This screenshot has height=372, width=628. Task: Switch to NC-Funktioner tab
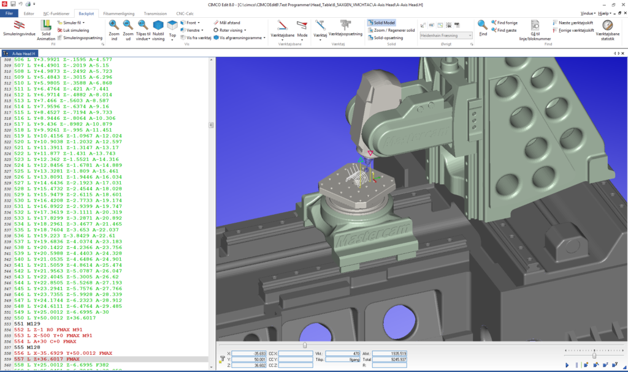click(56, 13)
